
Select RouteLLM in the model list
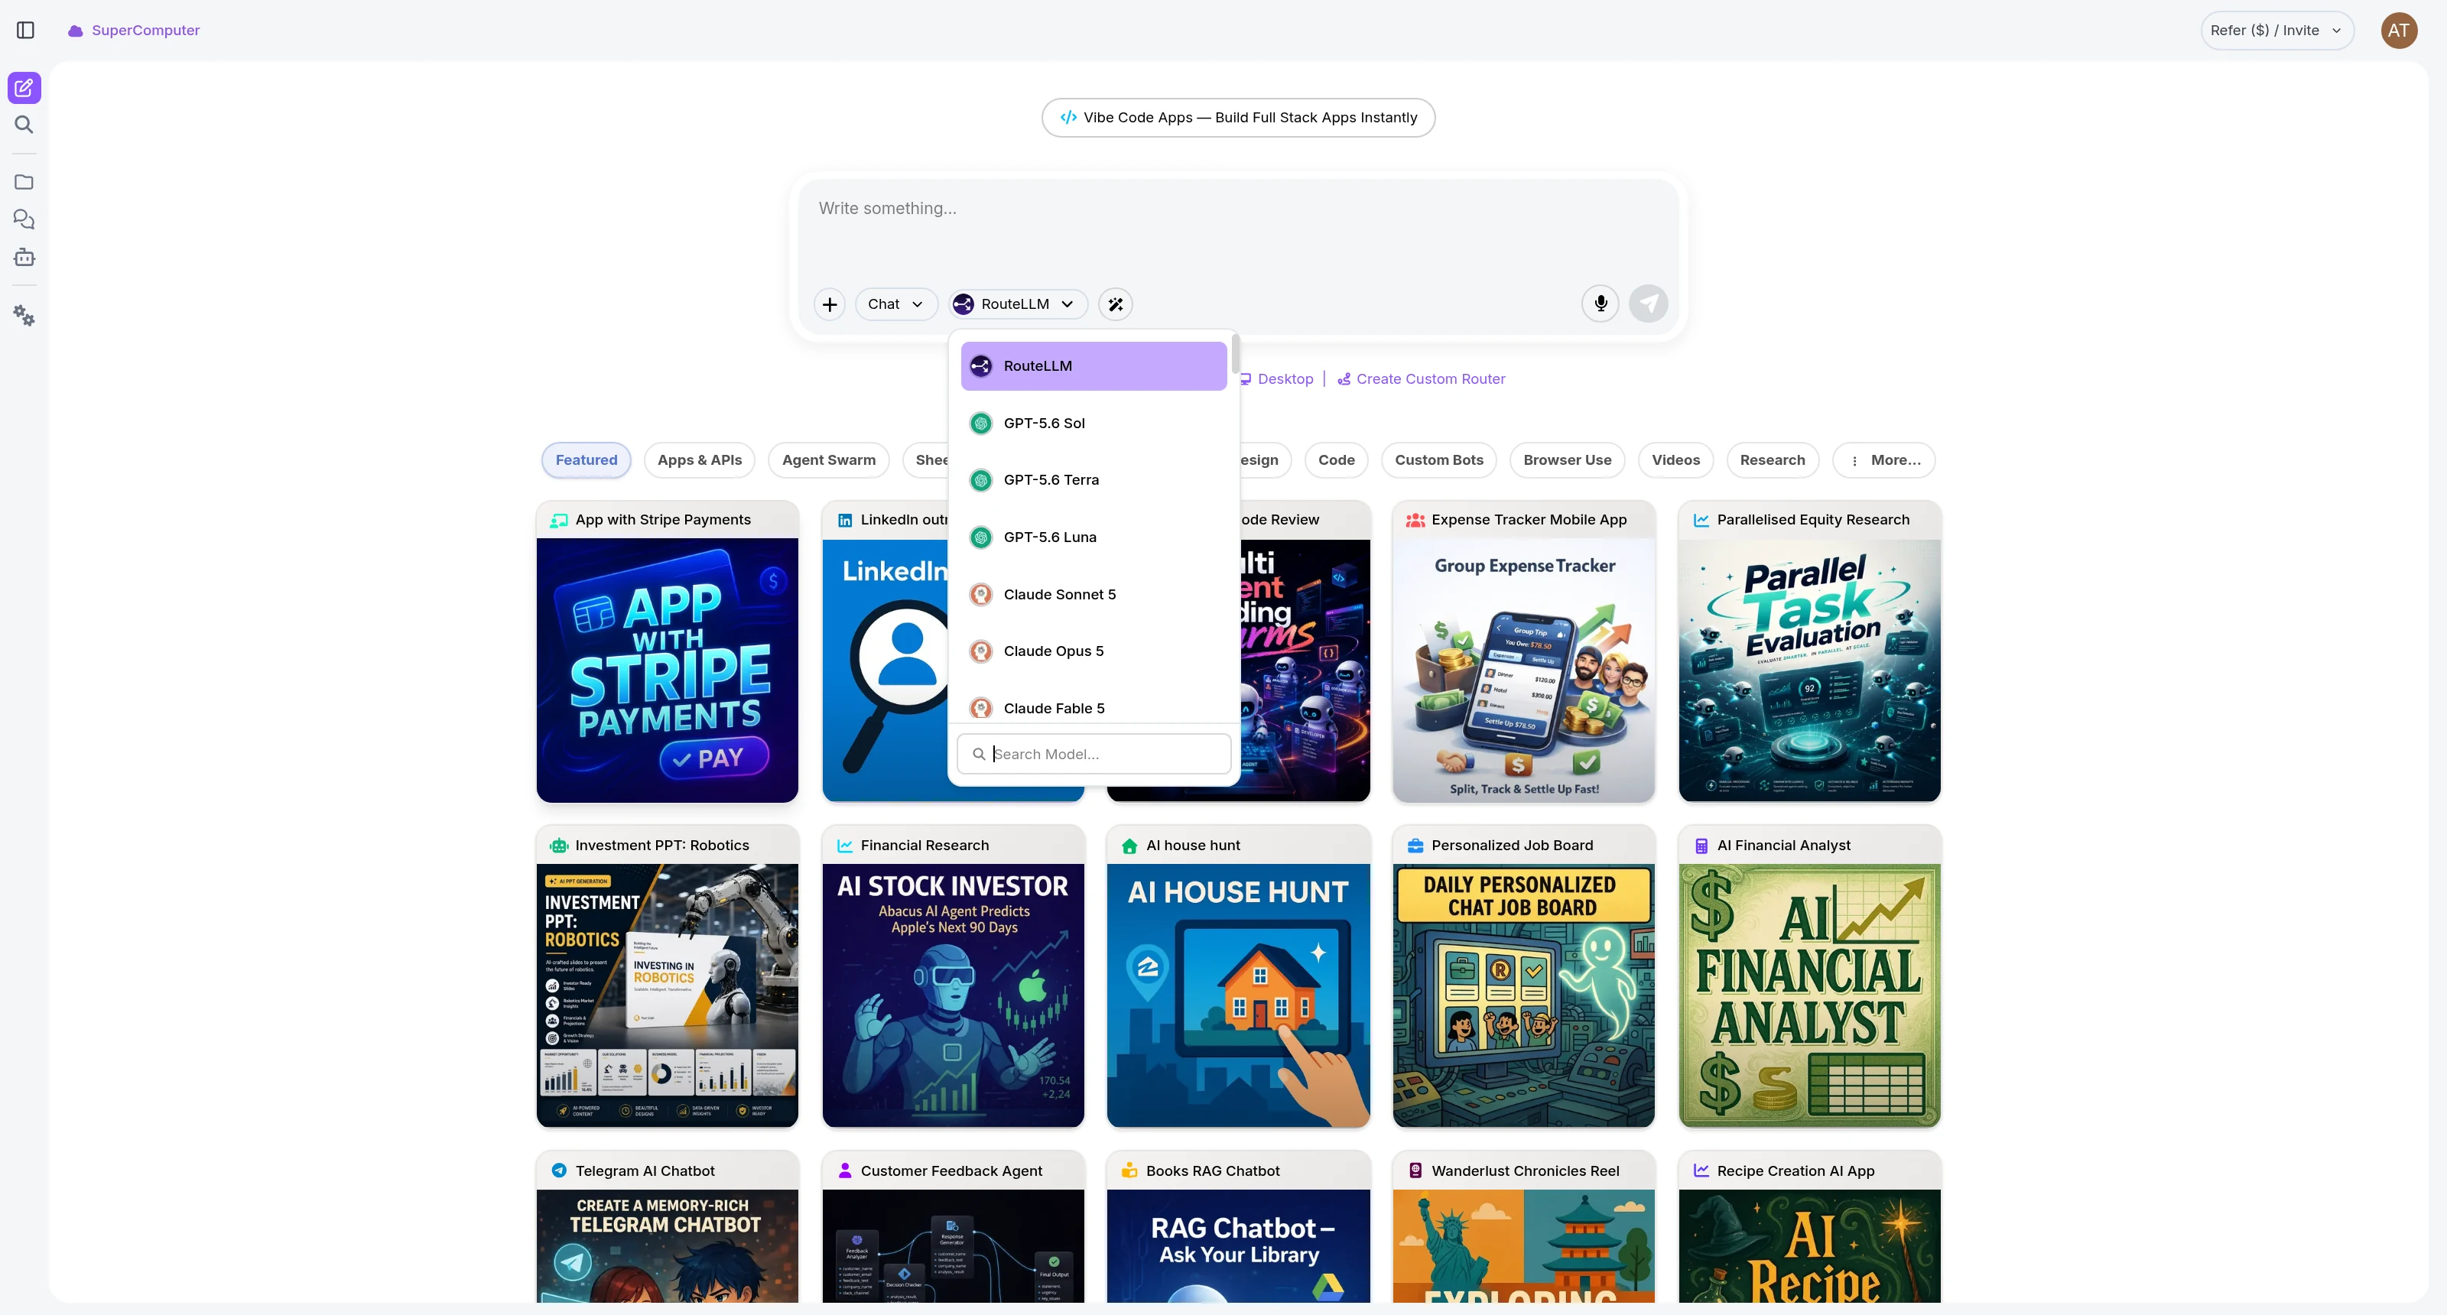click(x=1094, y=366)
